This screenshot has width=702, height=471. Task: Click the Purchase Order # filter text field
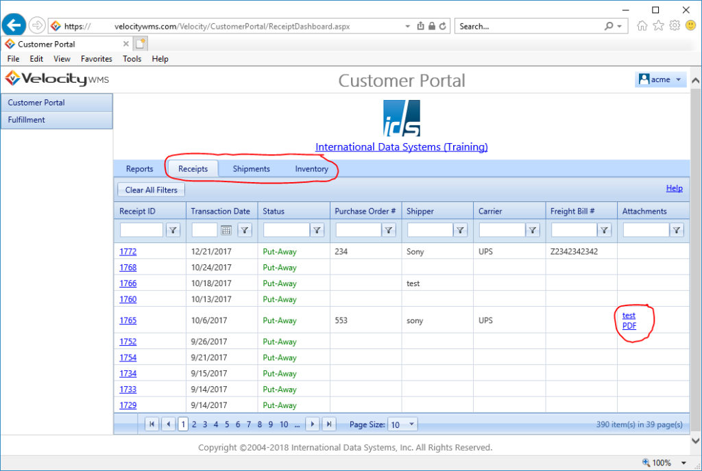358,231
